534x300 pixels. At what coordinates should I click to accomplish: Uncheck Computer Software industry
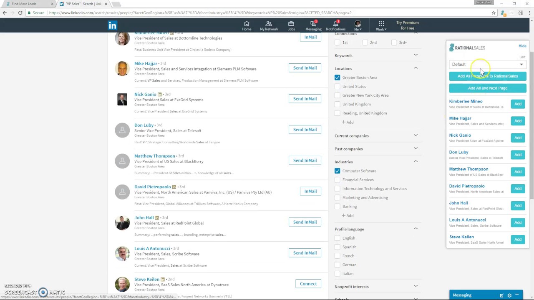click(337, 171)
